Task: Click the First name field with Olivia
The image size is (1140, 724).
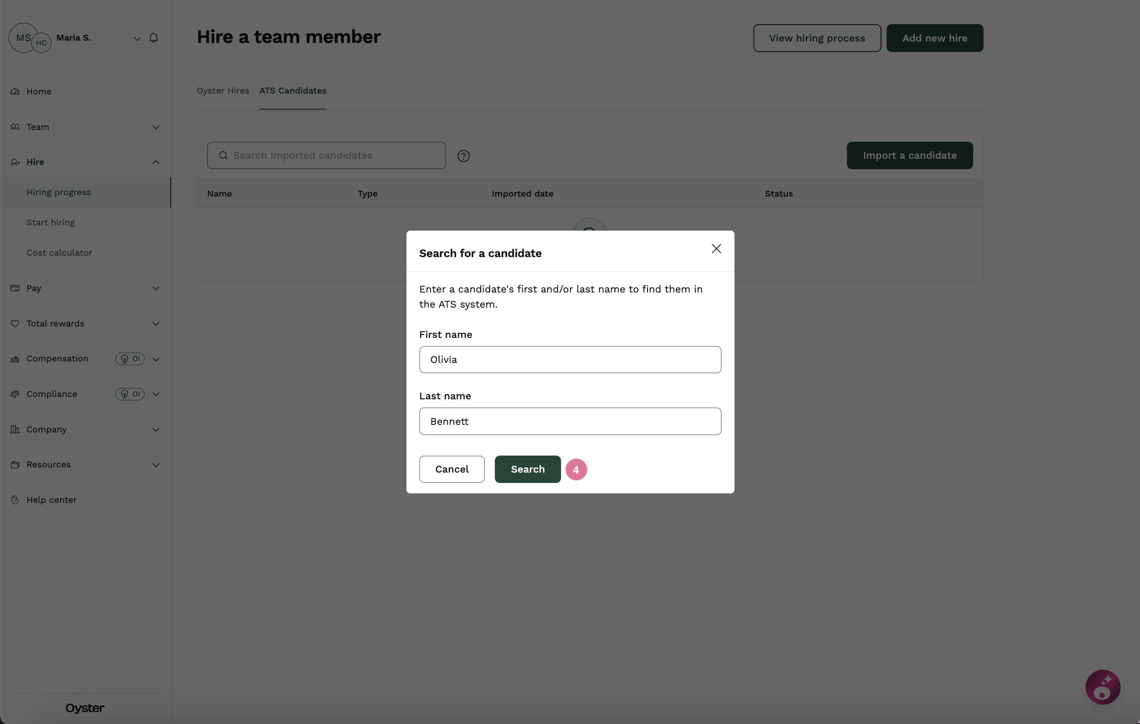Action: [570, 359]
